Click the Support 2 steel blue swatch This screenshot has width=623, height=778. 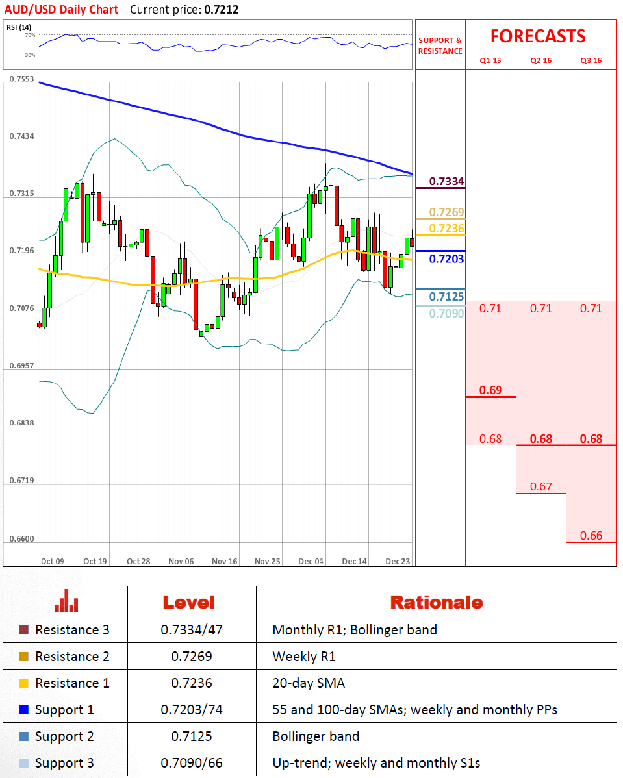pos(24,736)
